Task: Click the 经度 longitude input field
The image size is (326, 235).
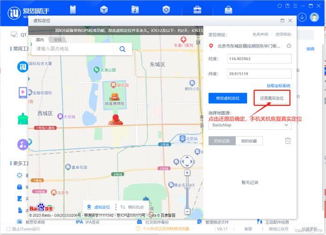Action: (x=259, y=59)
